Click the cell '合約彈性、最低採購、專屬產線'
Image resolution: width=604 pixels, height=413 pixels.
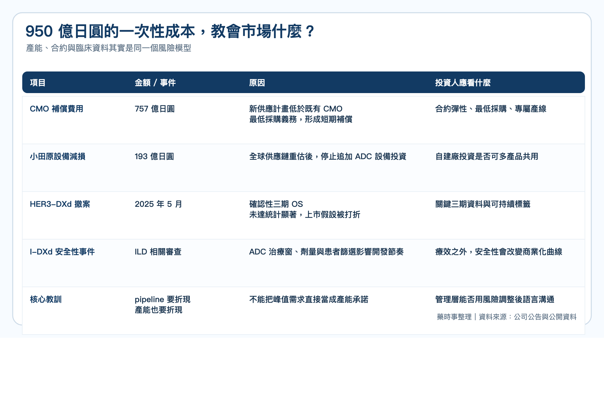click(x=491, y=109)
